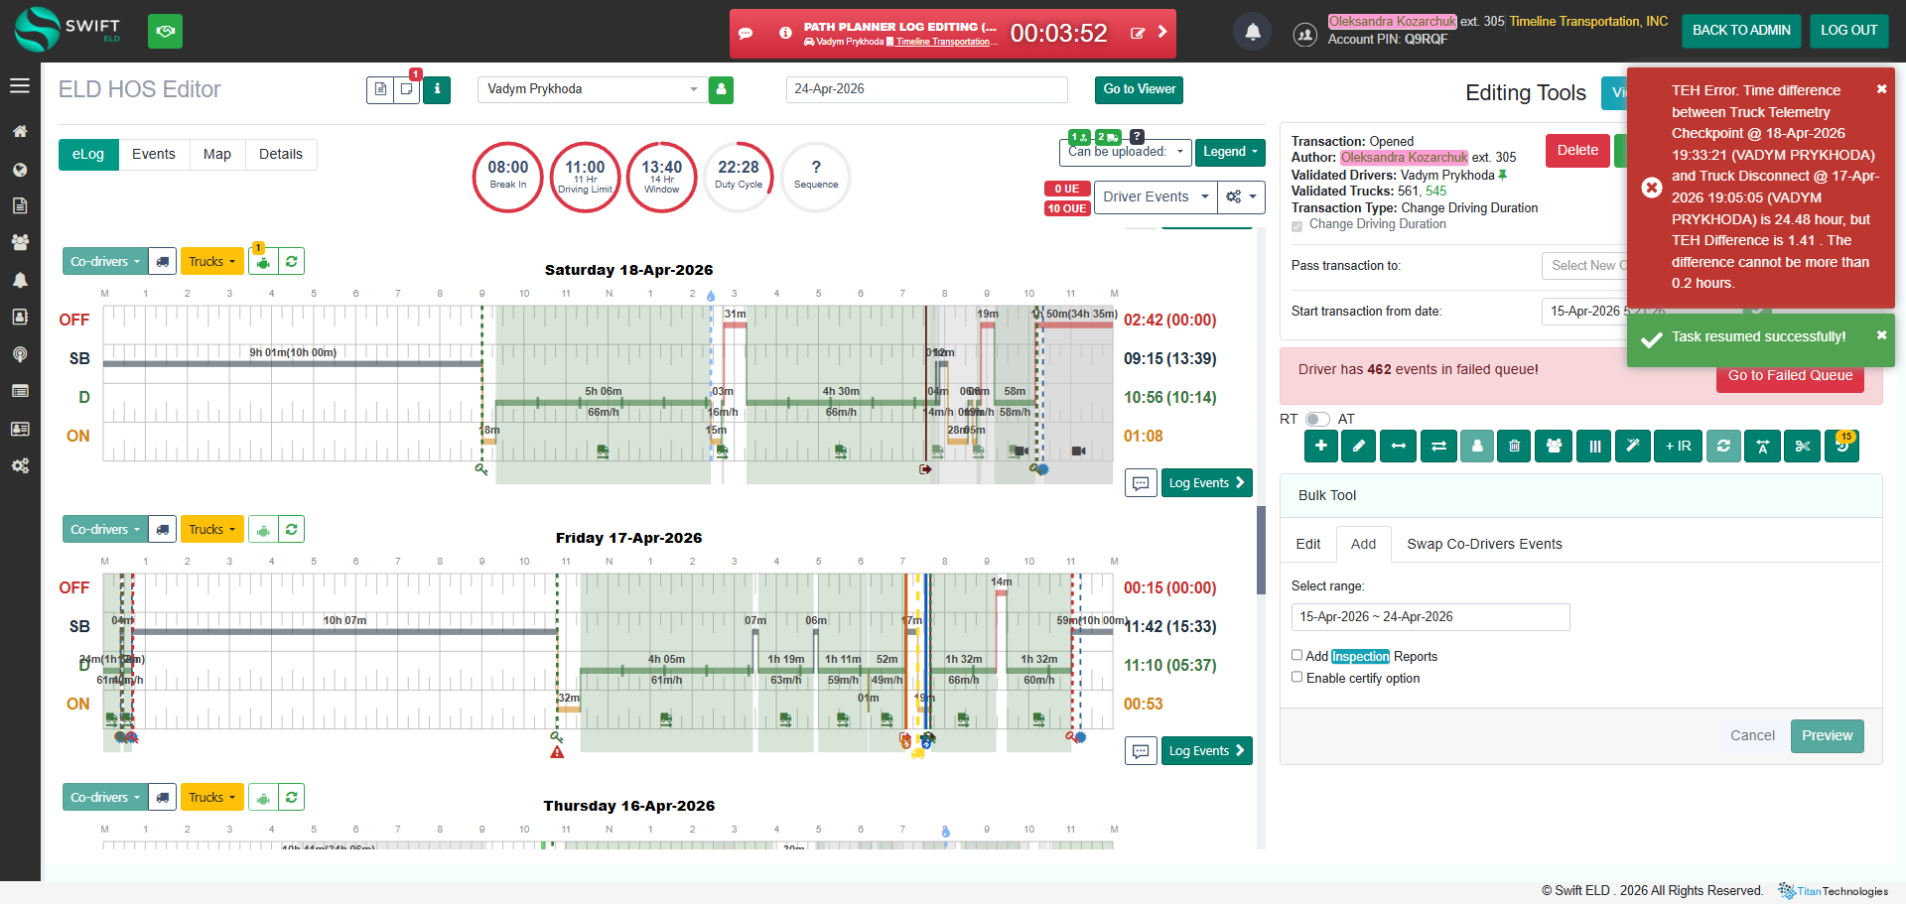Click the date field showing 24-Apr-2026
Image resolution: width=1906 pixels, height=904 pixels.
pyautogui.click(x=926, y=89)
